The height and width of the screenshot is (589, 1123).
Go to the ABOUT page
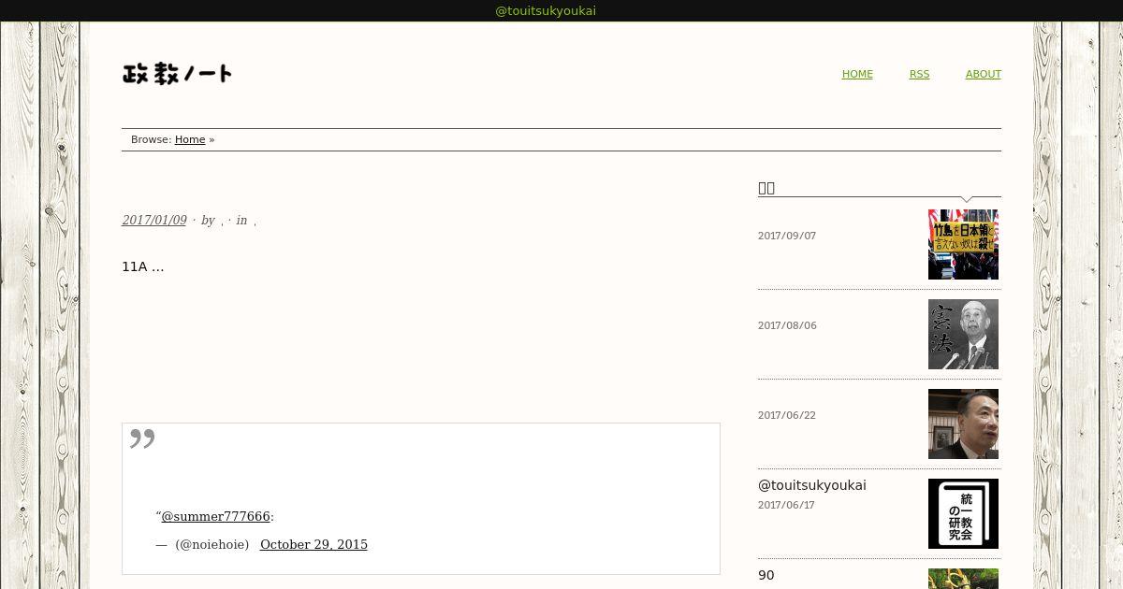pos(983,74)
